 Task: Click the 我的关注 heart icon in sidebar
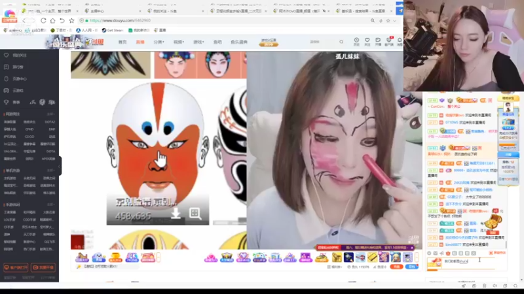click(x=6, y=55)
